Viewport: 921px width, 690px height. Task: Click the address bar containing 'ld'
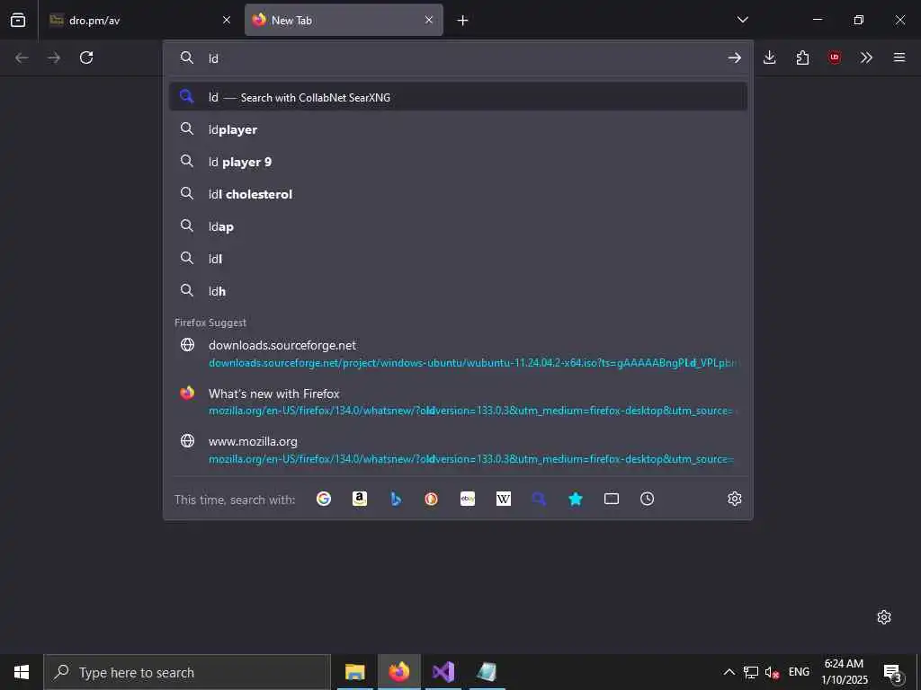pos(458,58)
